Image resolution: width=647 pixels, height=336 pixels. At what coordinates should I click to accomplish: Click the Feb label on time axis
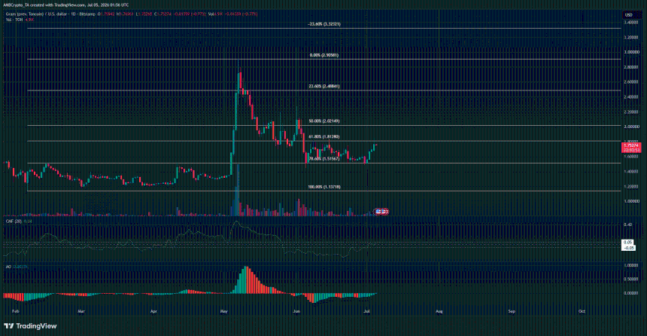coord(15,311)
